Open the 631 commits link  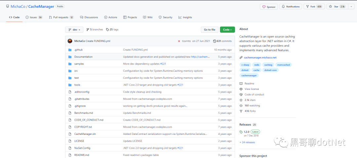222,41
